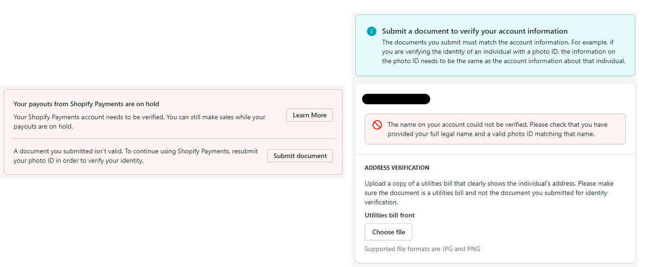
Task: Click the 'Utilities bill front' label
Action: [x=389, y=215]
